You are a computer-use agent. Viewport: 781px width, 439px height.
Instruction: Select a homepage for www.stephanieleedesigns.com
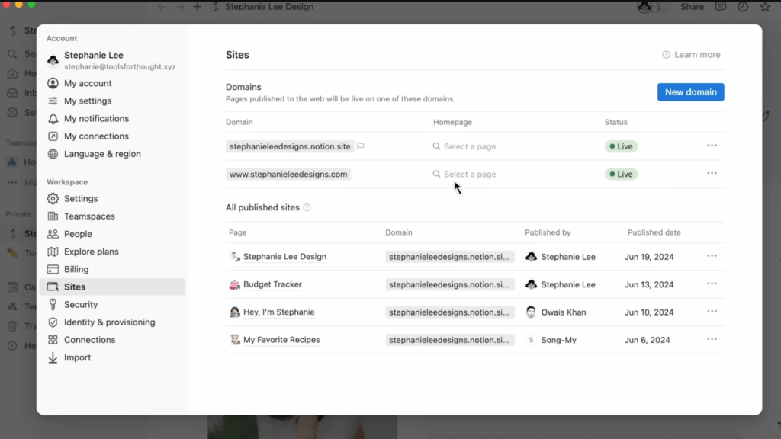click(469, 175)
